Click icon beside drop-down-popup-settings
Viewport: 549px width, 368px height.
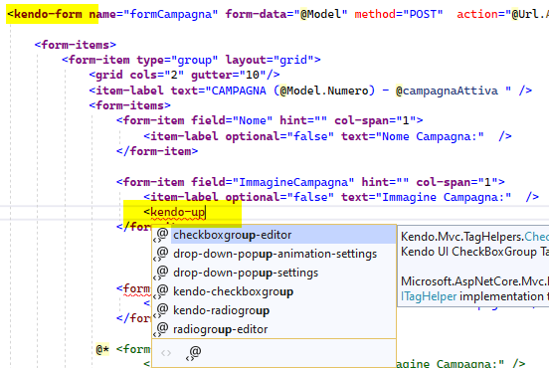click(x=161, y=273)
